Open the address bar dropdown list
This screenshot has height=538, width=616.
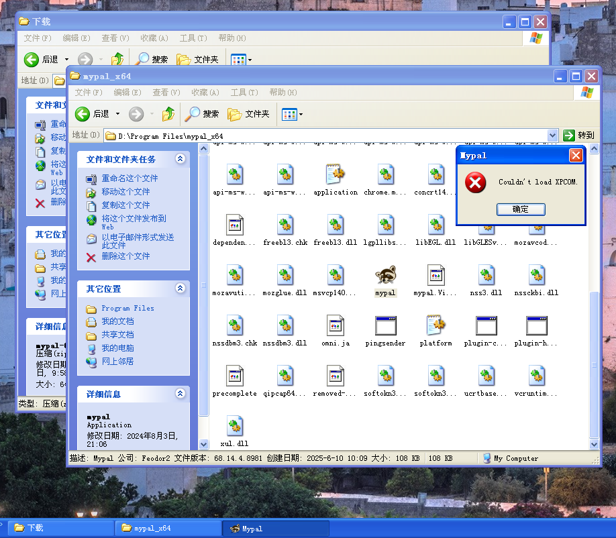click(552, 136)
